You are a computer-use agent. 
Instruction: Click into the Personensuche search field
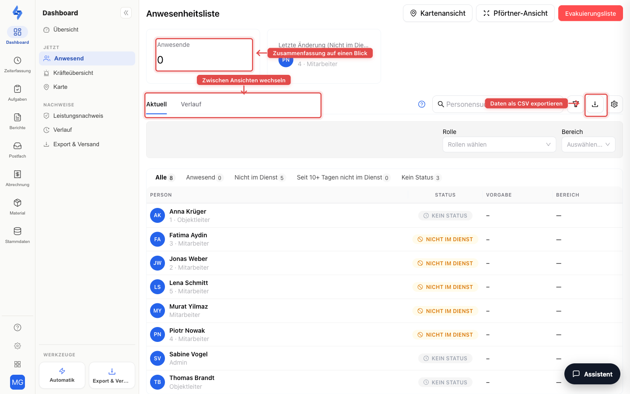[x=498, y=104]
